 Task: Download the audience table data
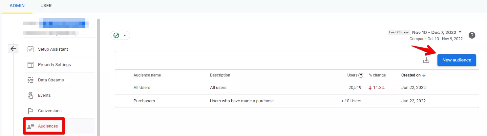(x=426, y=60)
